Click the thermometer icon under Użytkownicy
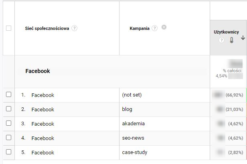Image resolution: width=247 pixels, height=164 pixels. tap(231, 40)
